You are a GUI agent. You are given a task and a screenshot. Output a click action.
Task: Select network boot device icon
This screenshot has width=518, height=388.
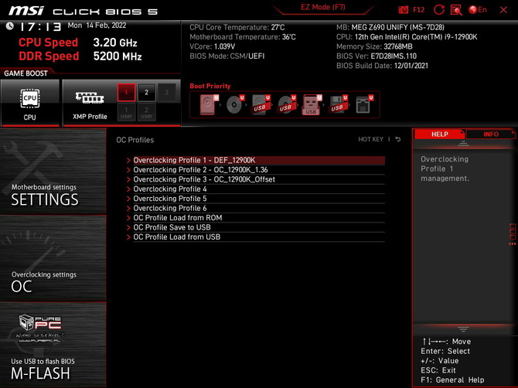point(364,104)
